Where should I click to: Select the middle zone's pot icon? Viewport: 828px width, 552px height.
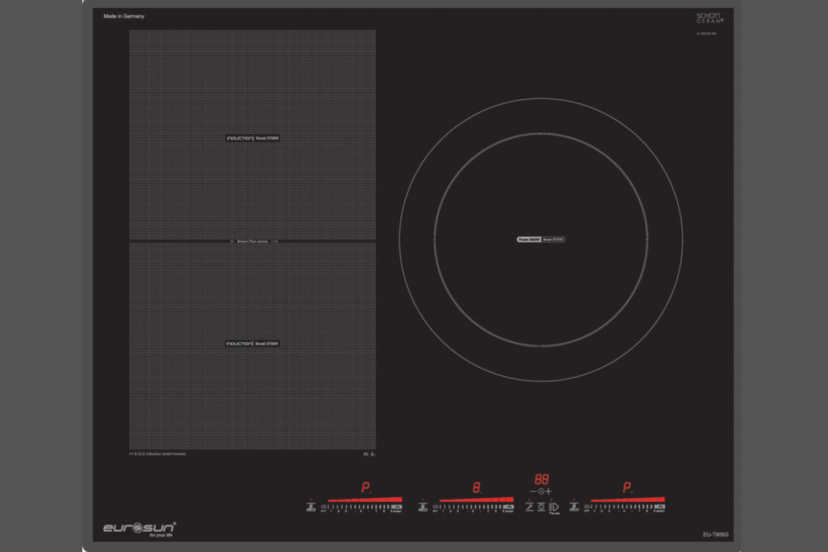(x=423, y=507)
